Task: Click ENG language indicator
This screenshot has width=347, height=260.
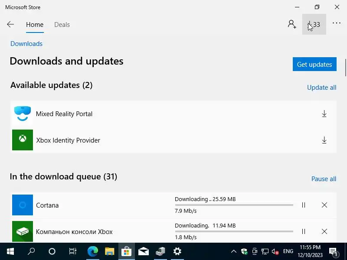Action: pyautogui.click(x=288, y=251)
